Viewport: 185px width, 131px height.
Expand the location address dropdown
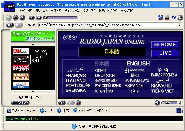(x=179, y=25)
